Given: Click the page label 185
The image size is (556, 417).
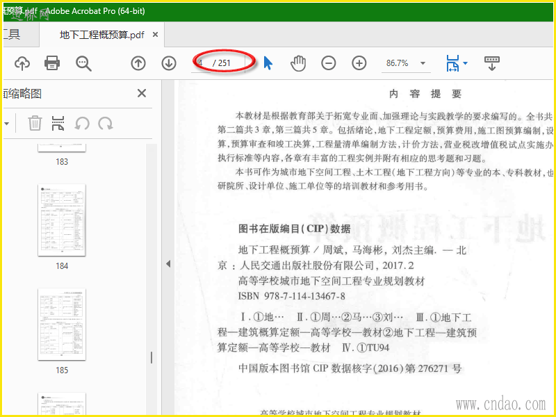Looking at the screenshot, I should (x=62, y=370).
